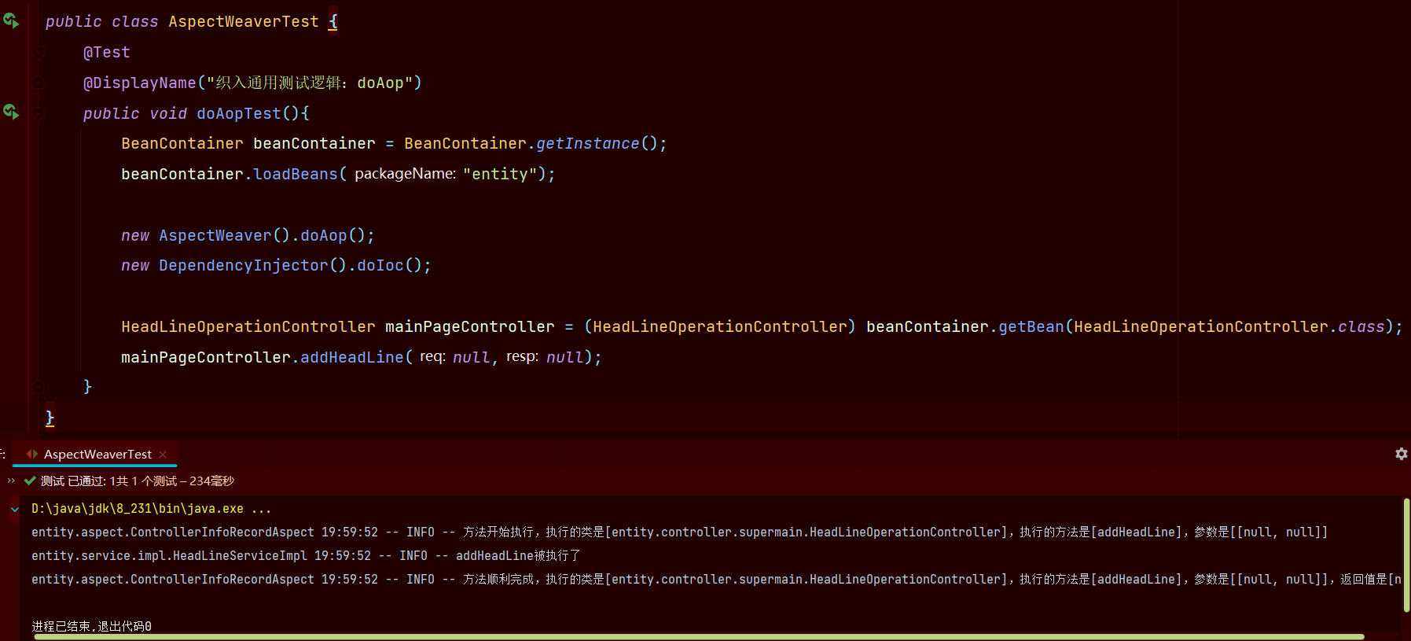
Task: Click the AspectWeaverTest class name in code
Action: pos(244,21)
